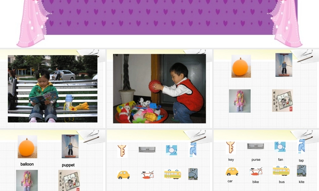Viewport: 319px width, 191px height.
Task: Open the slide of girl reading on bench
Action: (x=53, y=88)
